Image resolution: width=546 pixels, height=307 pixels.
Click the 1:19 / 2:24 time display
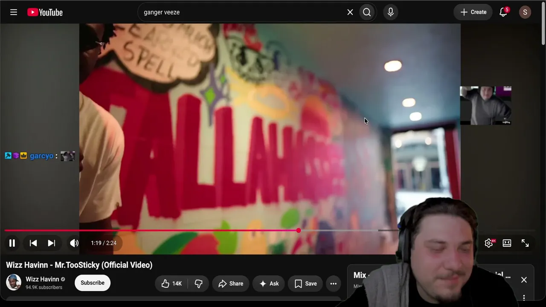[x=104, y=243]
